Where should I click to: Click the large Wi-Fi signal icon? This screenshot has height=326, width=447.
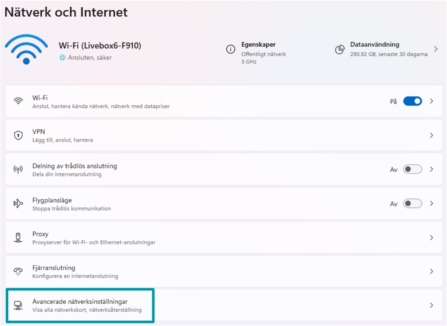pyautogui.click(x=26, y=49)
